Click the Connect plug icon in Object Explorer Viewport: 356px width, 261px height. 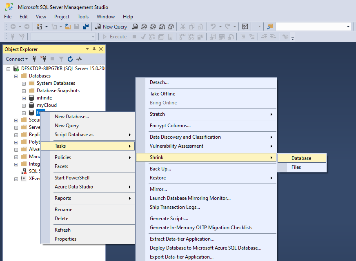(x=34, y=59)
